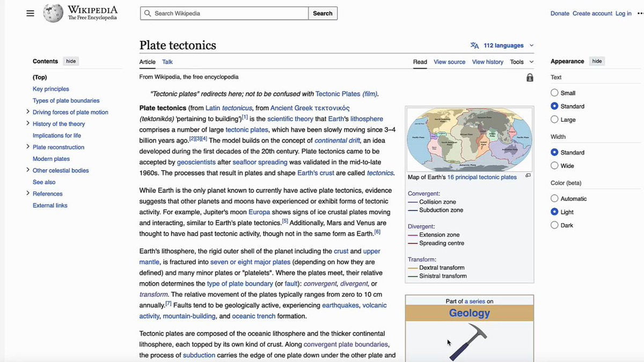644x362 pixels.
Task: Go to External links section
Action: coord(50,205)
